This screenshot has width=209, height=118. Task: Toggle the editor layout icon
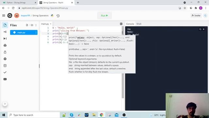(x=121, y=24)
